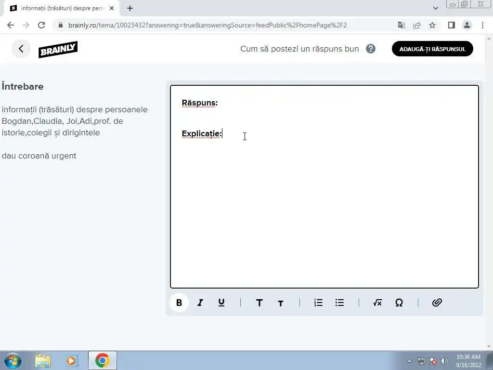The height and width of the screenshot is (370, 493).
Task: Click the 'Explicație:' heading in editor
Action: (202, 134)
